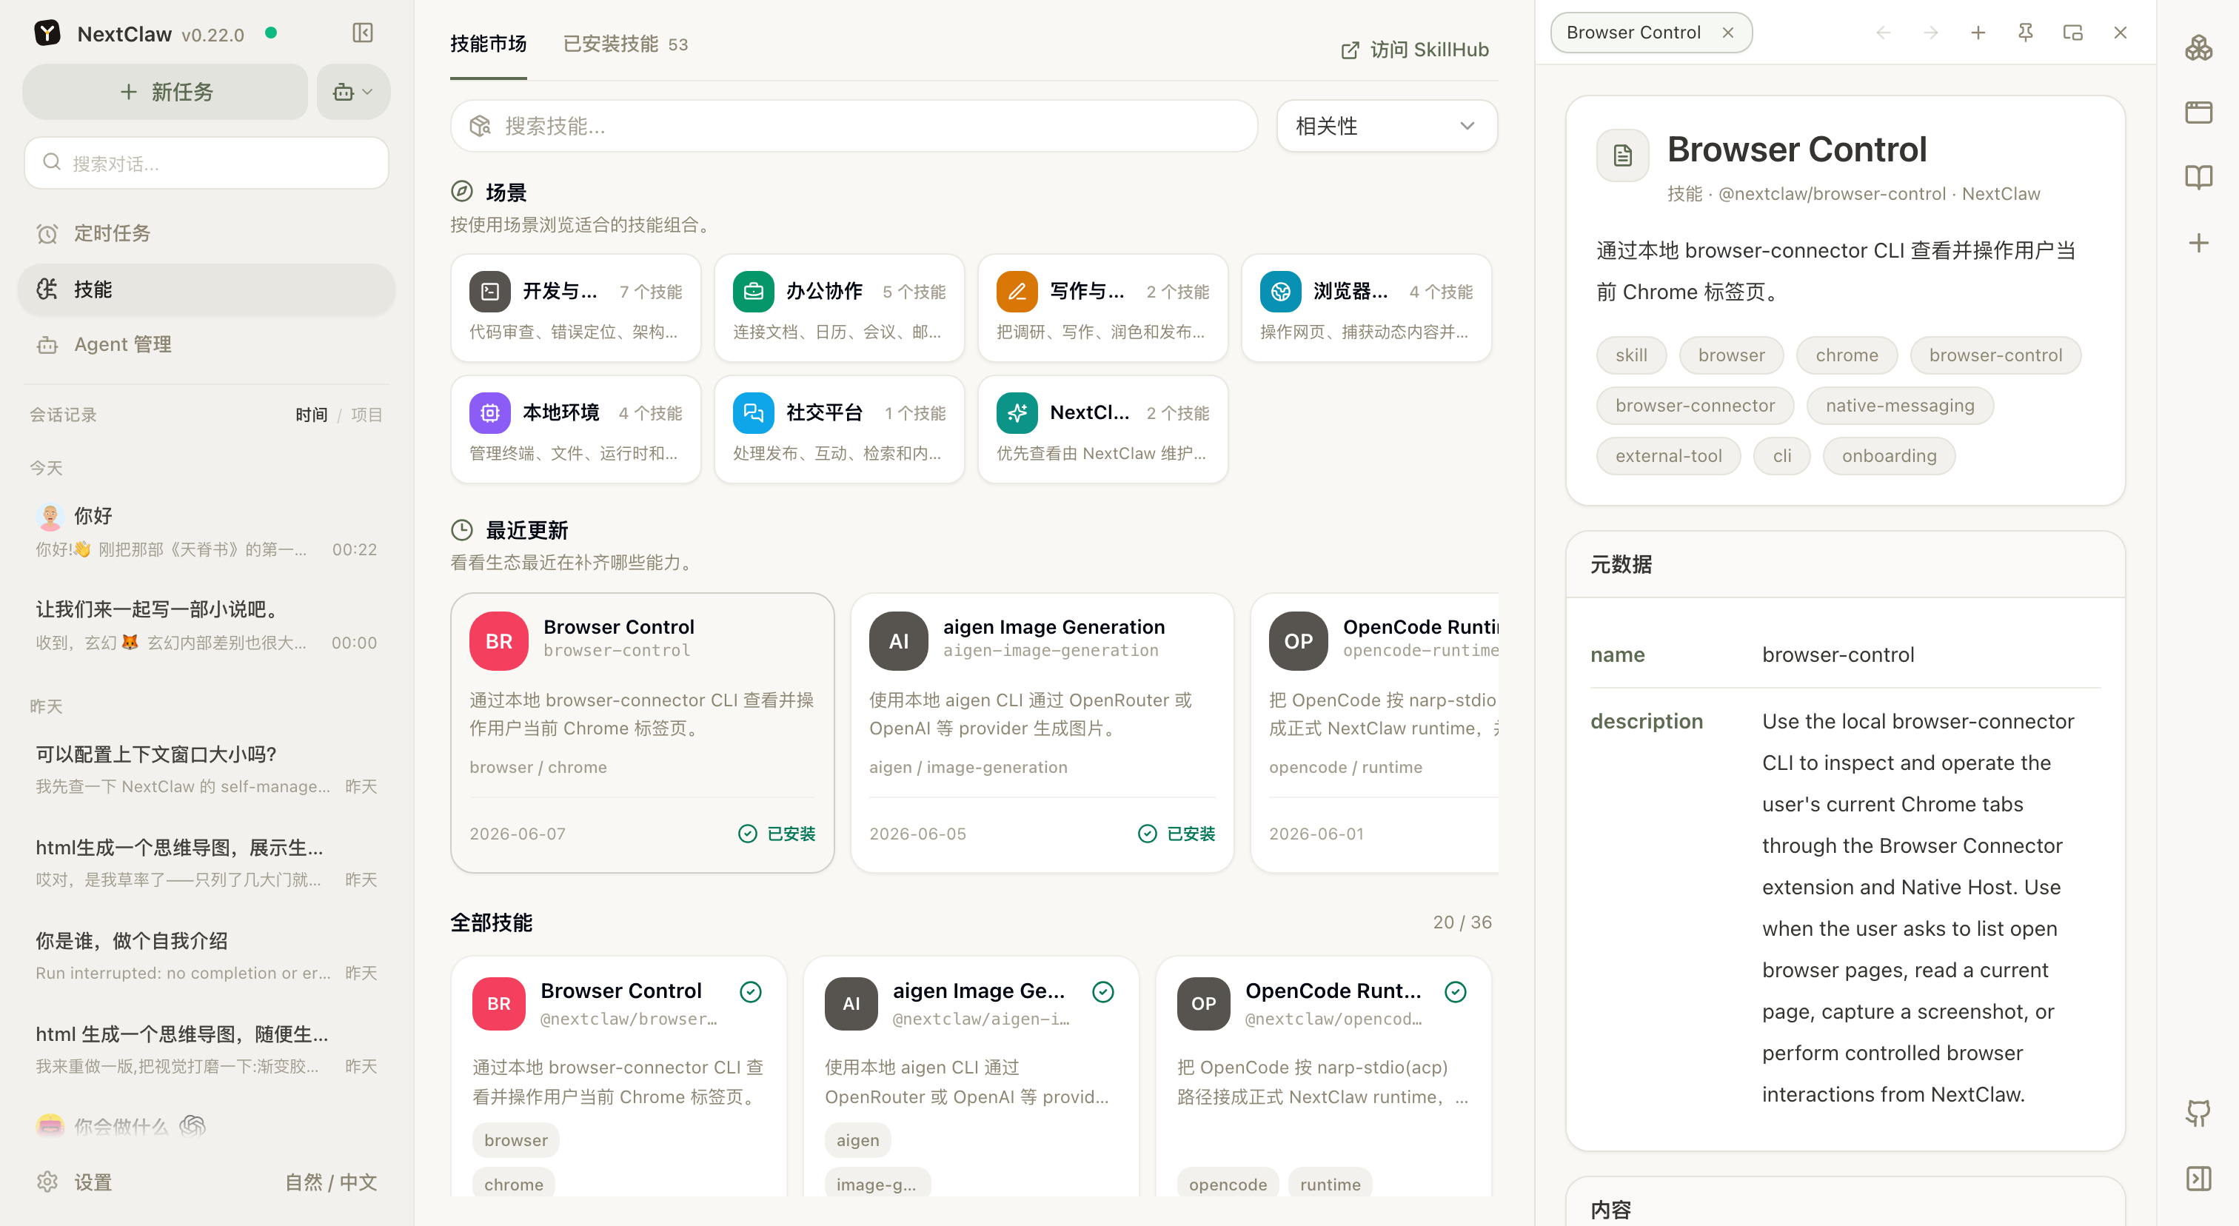Click the onboarding tag in details
Viewport: 2239px width, 1226px height.
tap(1889, 456)
